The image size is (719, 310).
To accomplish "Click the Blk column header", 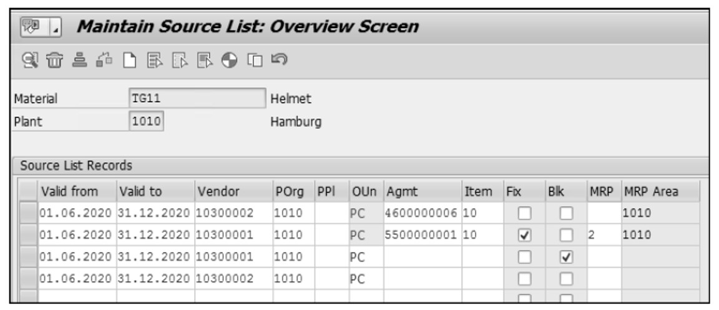I will point(566,191).
